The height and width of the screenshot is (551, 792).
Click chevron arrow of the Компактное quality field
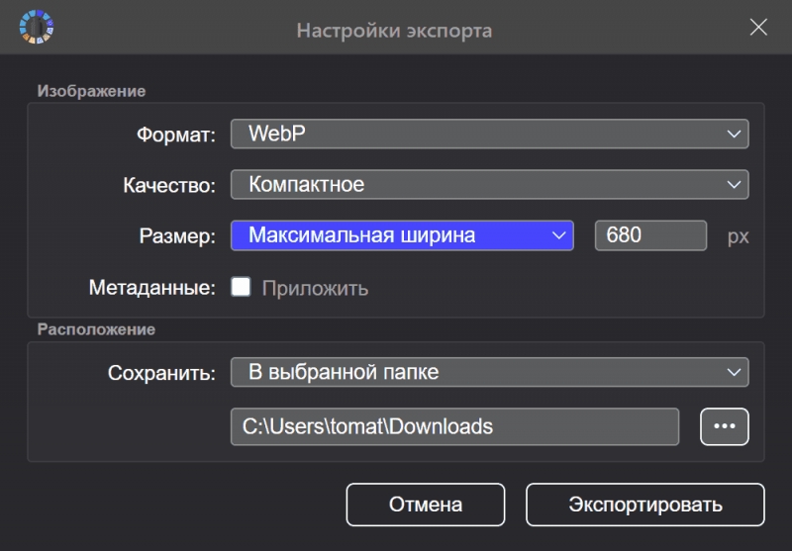(x=733, y=184)
